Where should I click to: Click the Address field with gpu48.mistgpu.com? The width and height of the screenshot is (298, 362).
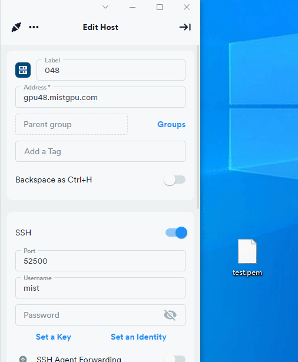pyautogui.click(x=100, y=97)
